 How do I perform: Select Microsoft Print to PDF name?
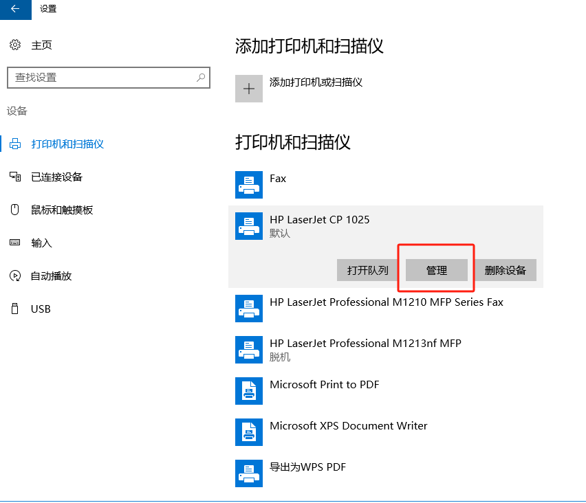click(325, 384)
